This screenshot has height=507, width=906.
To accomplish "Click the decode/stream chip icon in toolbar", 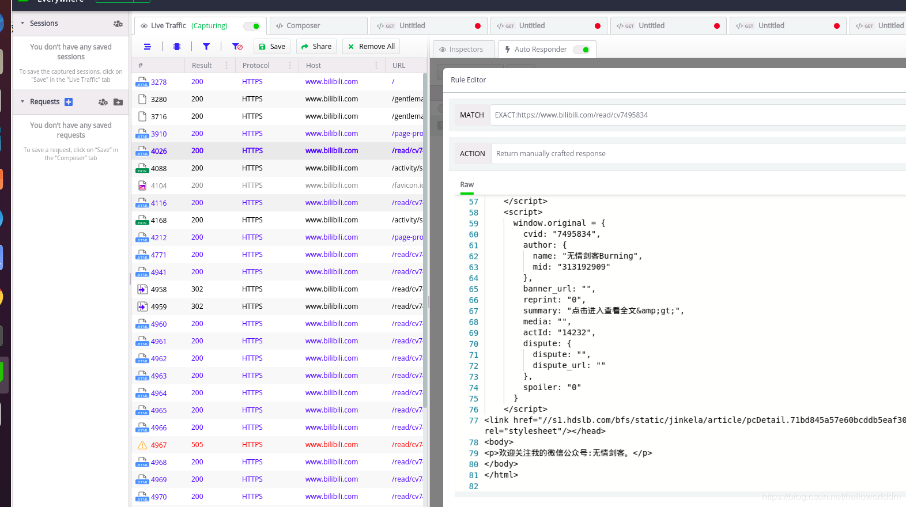I will [177, 47].
